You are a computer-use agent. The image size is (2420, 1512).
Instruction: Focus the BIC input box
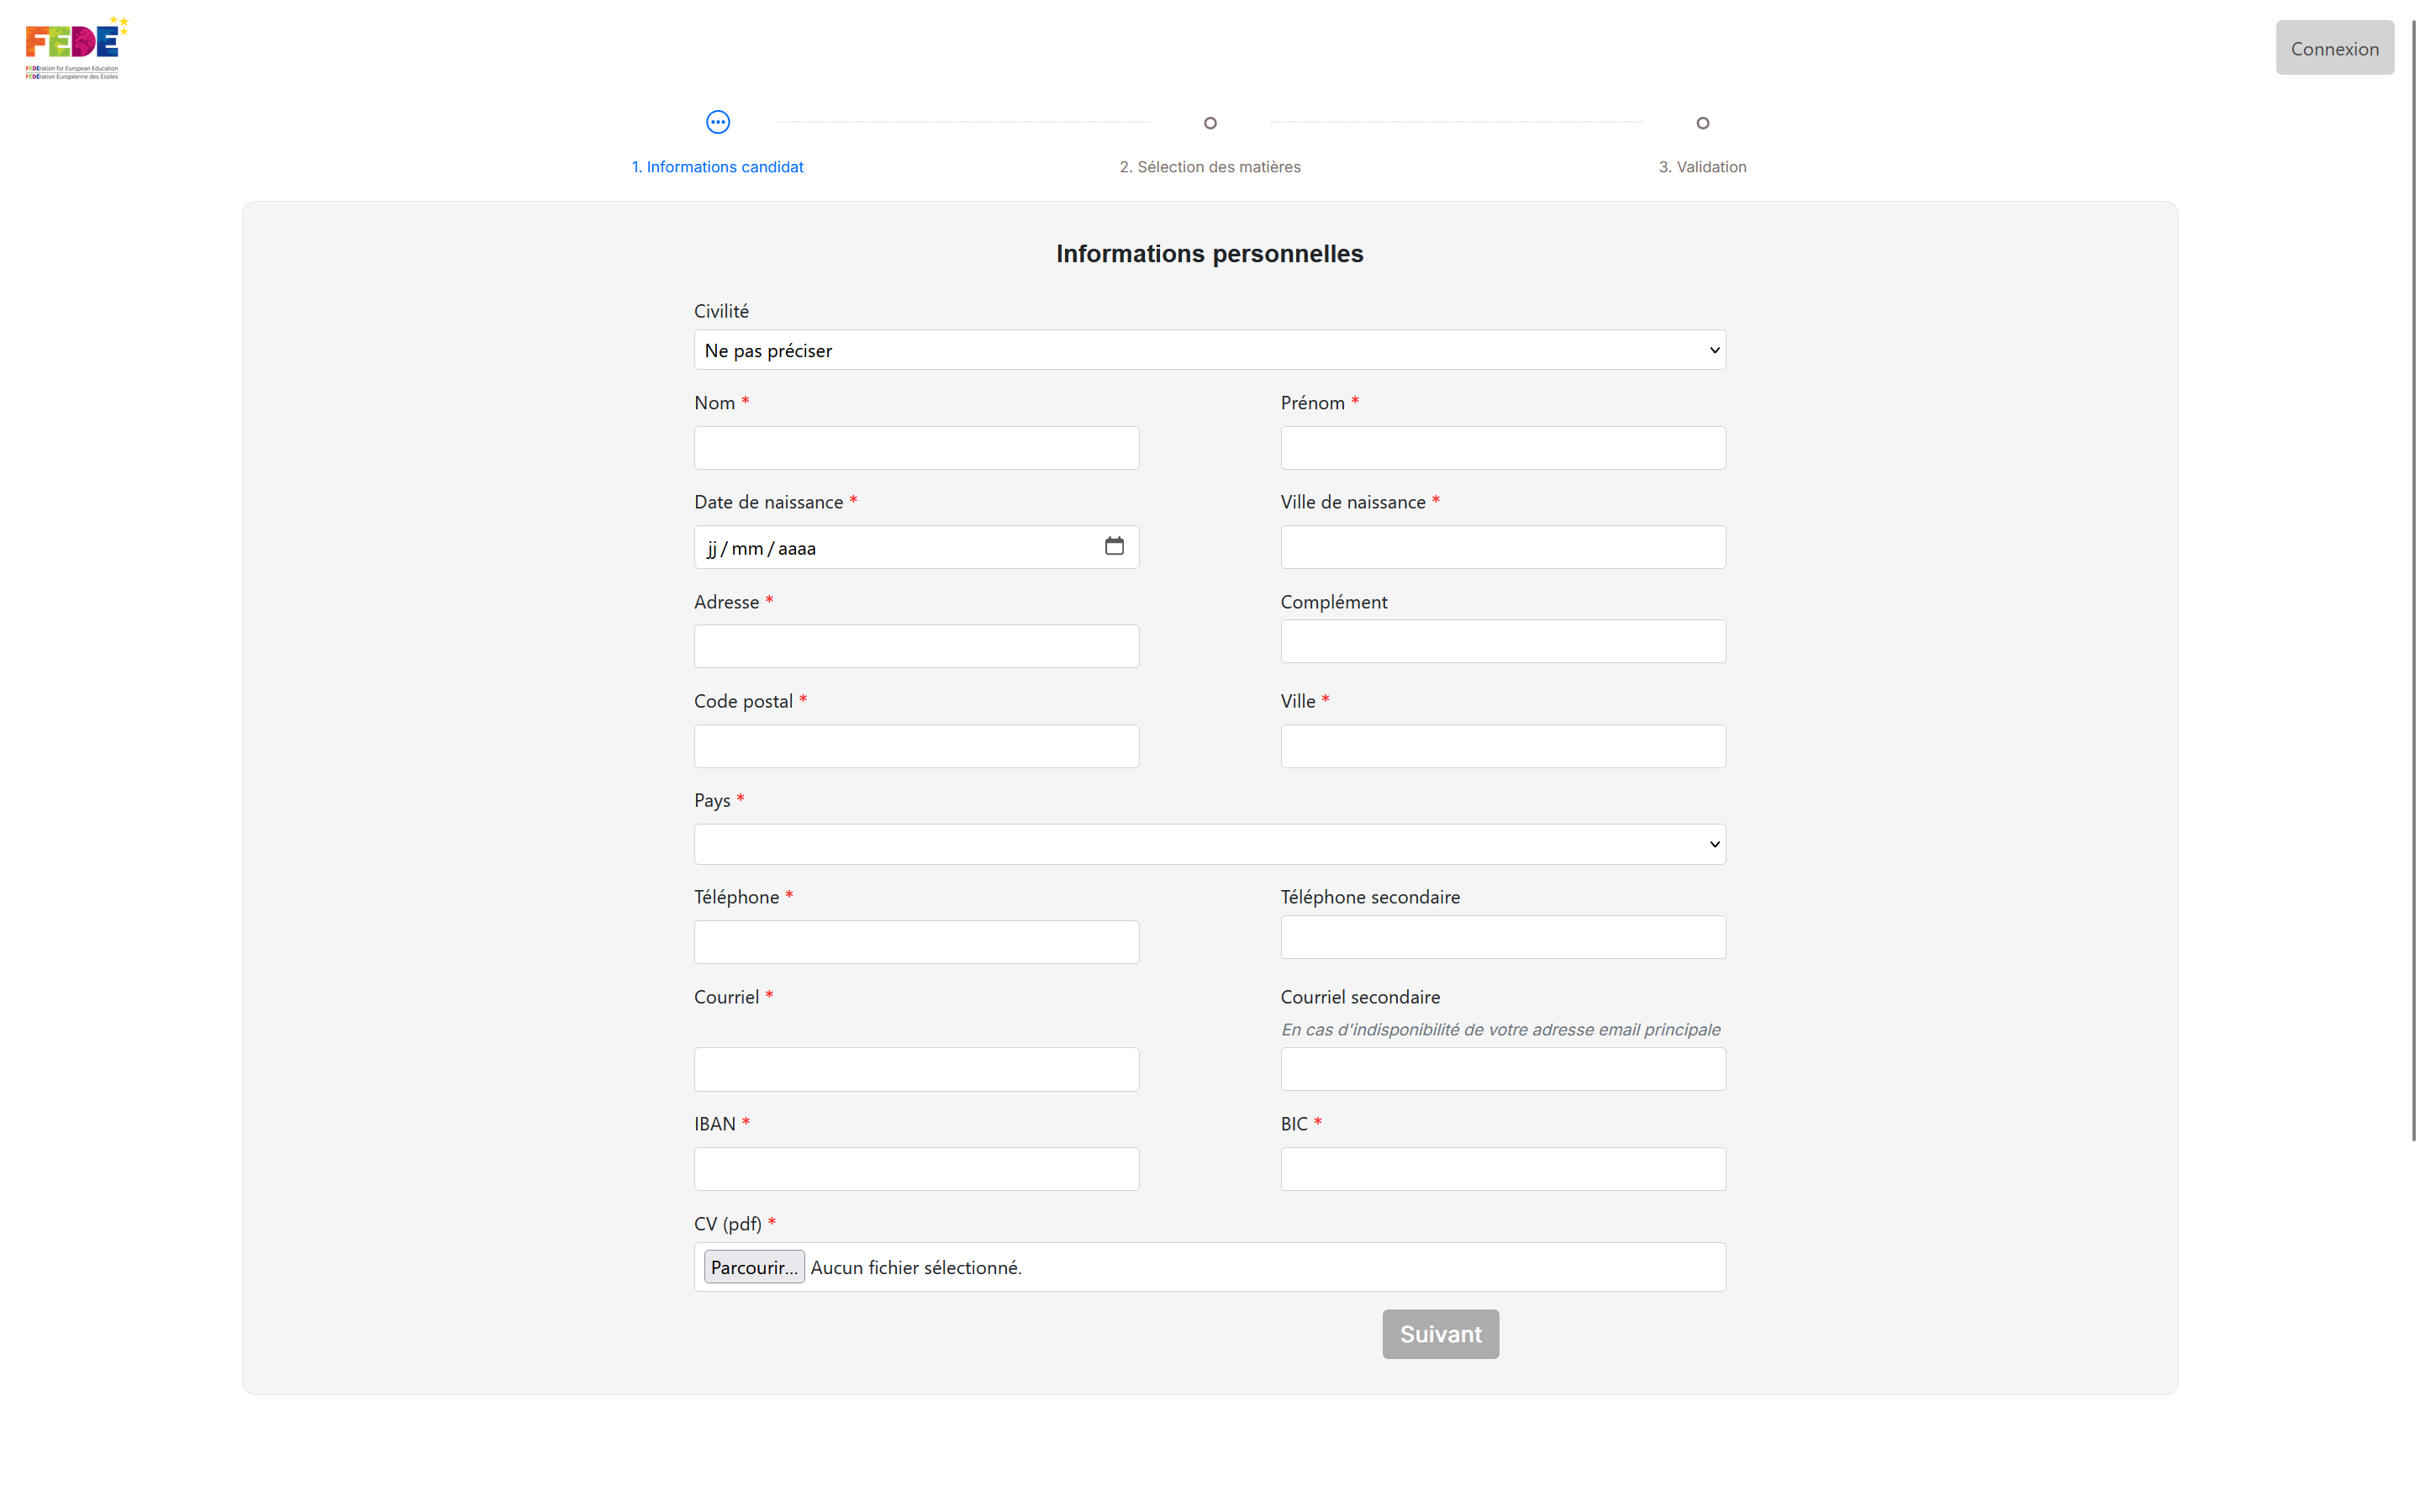pos(1502,1169)
